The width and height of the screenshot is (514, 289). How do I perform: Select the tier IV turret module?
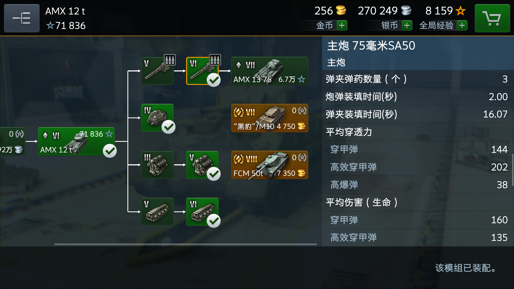click(157, 118)
